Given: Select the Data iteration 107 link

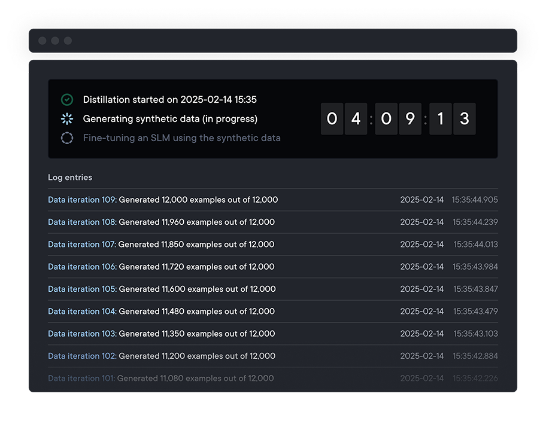Looking at the screenshot, I should pos(80,244).
